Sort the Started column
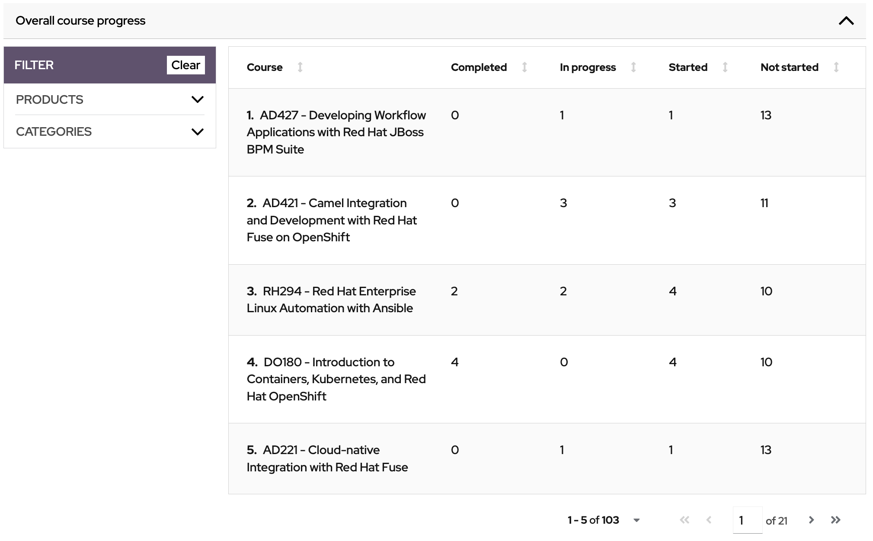This screenshot has height=541, width=873. [x=725, y=67]
